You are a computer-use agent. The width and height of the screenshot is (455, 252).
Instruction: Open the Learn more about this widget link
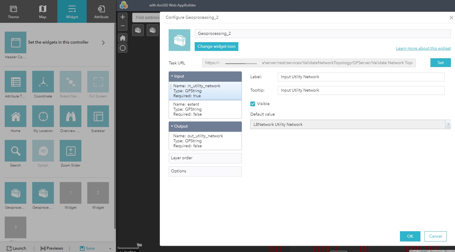tap(423, 48)
